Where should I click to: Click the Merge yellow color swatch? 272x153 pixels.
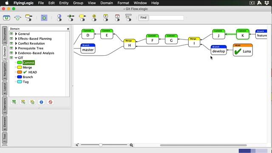coord(20,67)
